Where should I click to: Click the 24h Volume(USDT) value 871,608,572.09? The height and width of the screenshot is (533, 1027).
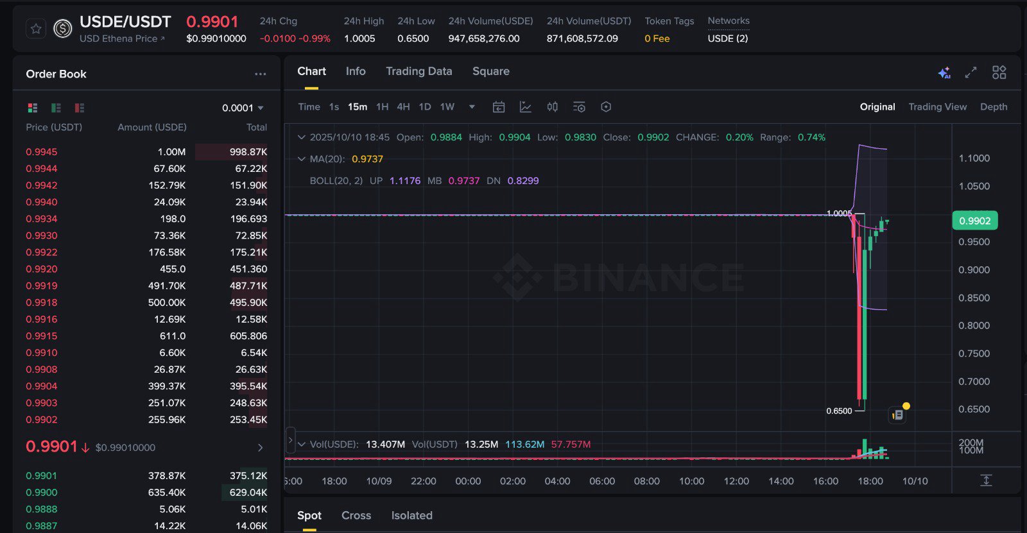582,38
